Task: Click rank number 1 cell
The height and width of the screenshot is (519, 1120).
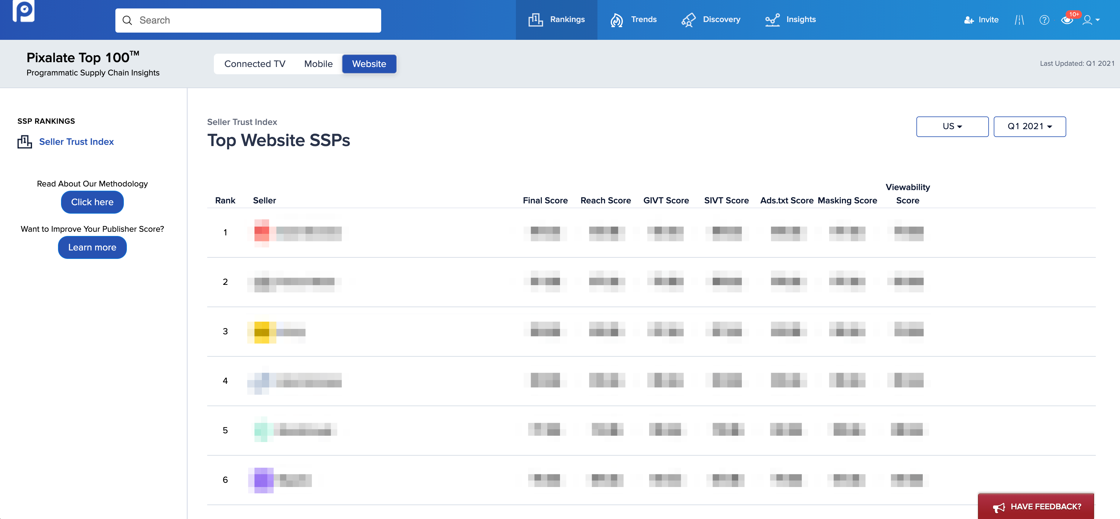Action: (x=225, y=232)
